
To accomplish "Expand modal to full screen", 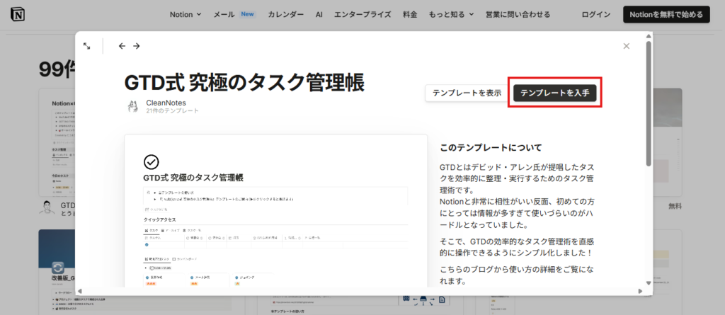I will [x=86, y=46].
